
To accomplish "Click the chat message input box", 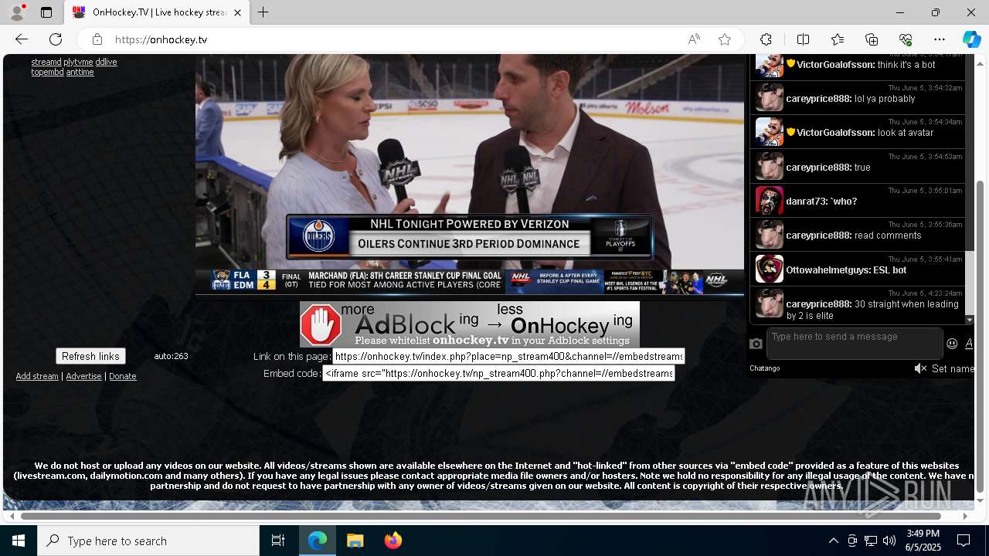I will (x=855, y=342).
